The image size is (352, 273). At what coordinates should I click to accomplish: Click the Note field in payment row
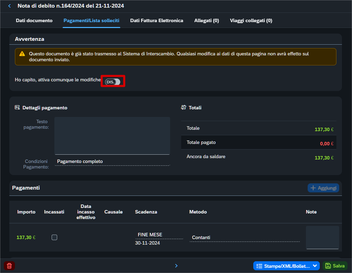click(x=322, y=237)
